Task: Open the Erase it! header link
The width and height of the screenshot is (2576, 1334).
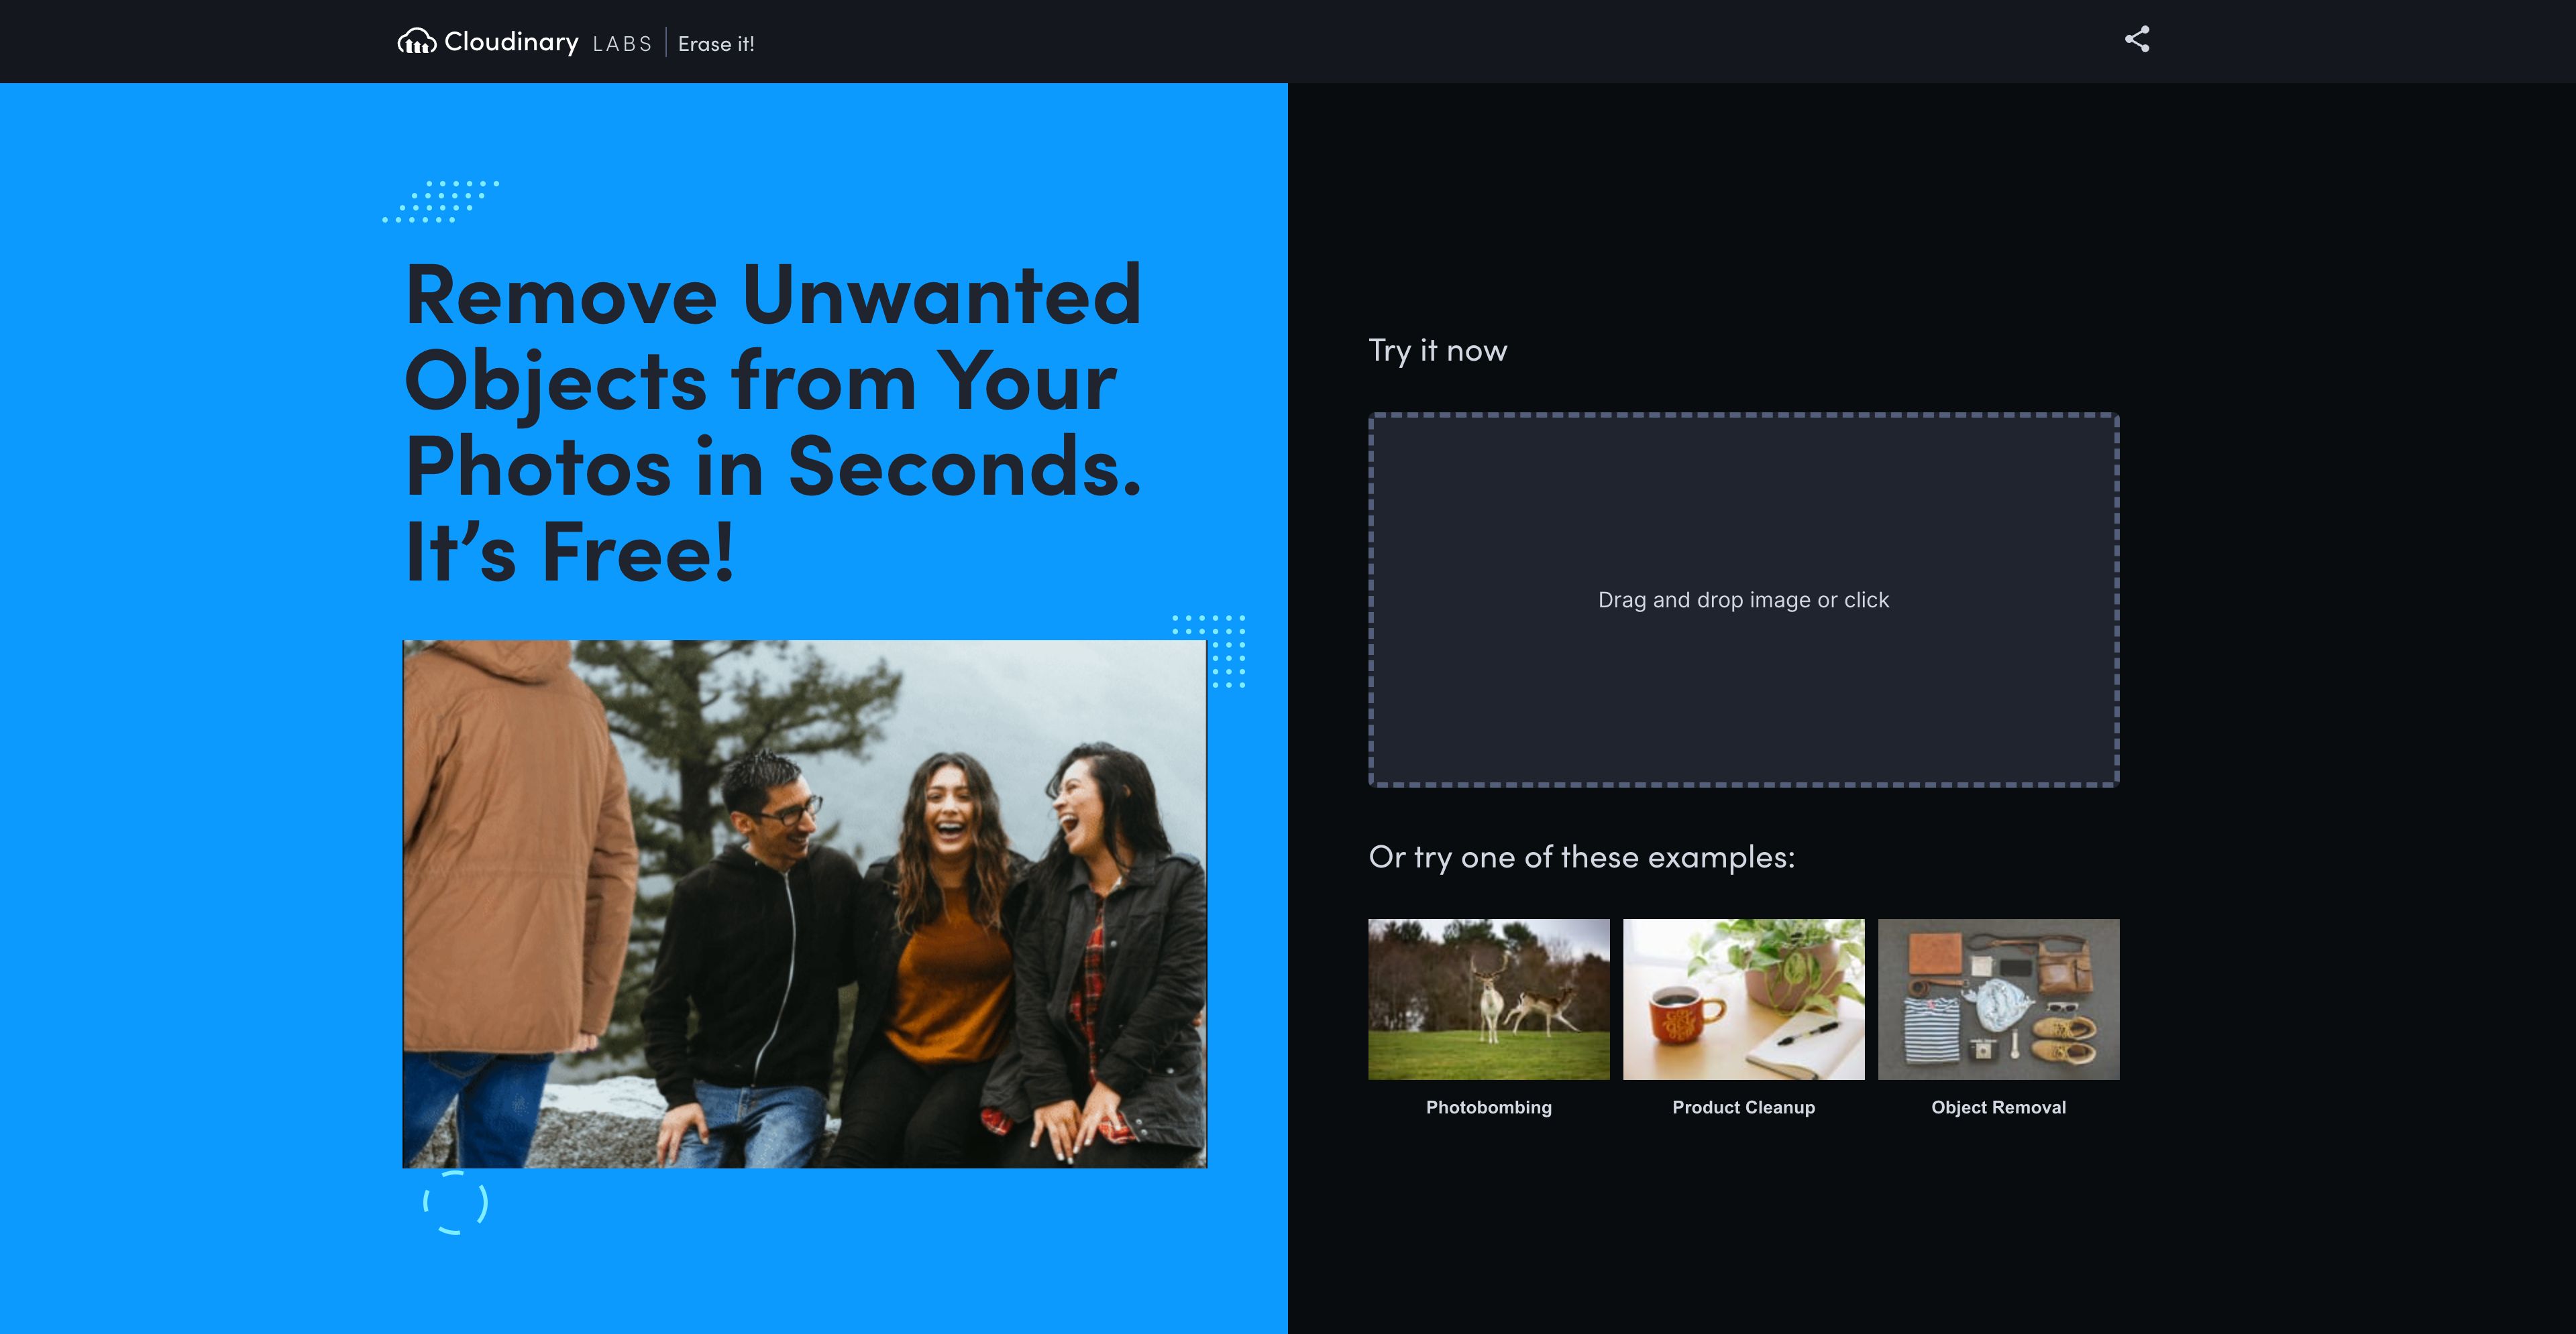Action: point(716,44)
